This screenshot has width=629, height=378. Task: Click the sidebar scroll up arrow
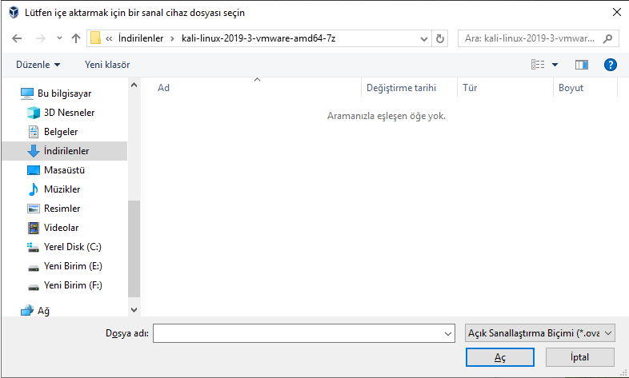point(134,85)
